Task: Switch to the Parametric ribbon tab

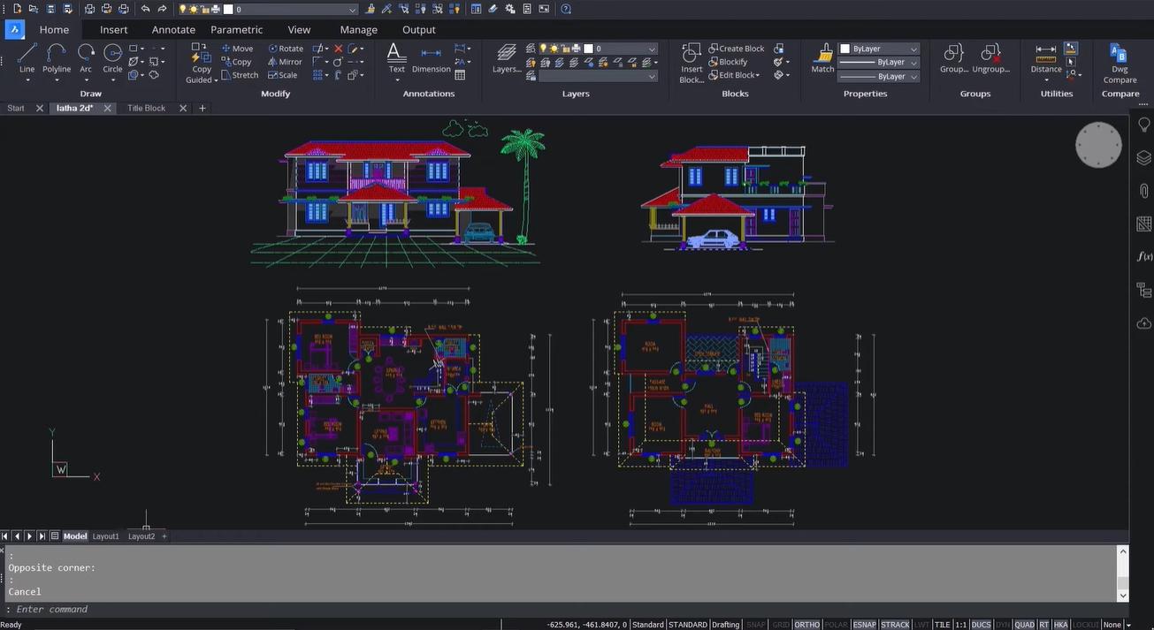Action: point(235,29)
